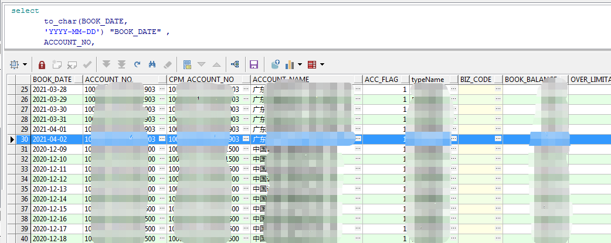Open ACCOUNT_NAME cell editor ellipsis in row 29
Image resolution: width=611 pixels, height=243 pixels.
(358, 129)
